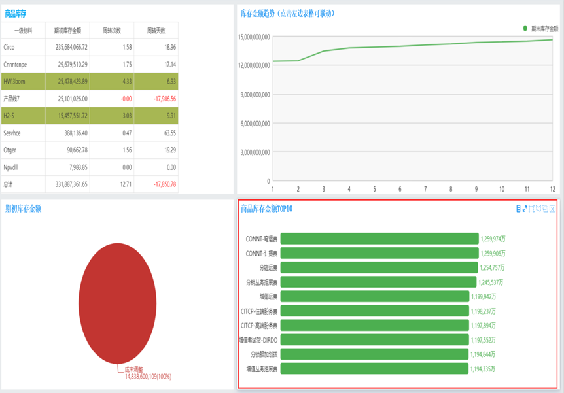Sort by the 周转次数 column header
Viewport: 564px width, 393px height.
[112, 31]
